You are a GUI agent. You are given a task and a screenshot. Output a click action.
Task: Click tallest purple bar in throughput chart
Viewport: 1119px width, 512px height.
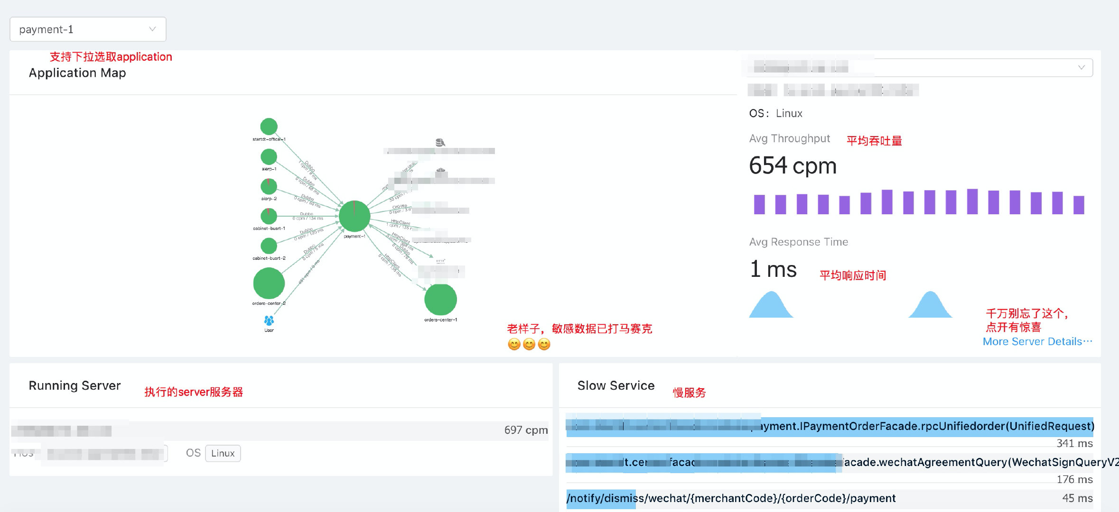tap(972, 202)
